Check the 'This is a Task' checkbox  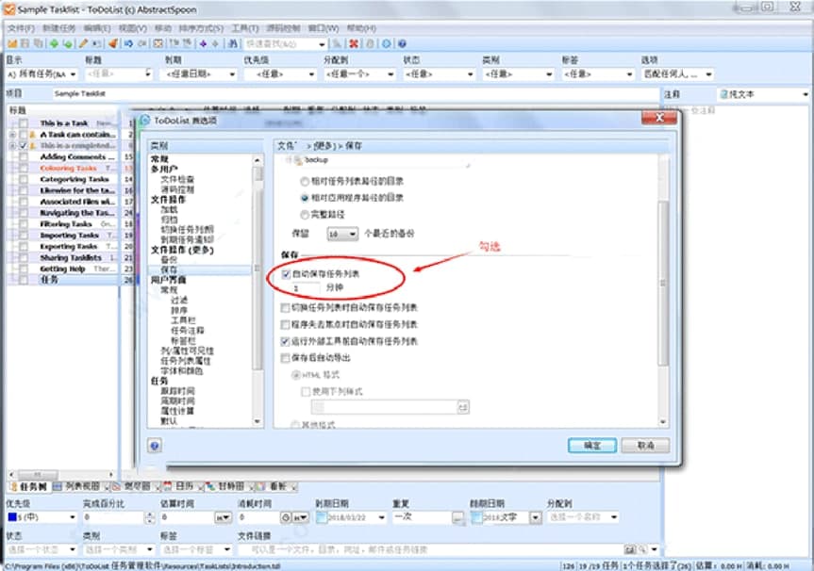pyautogui.click(x=24, y=122)
